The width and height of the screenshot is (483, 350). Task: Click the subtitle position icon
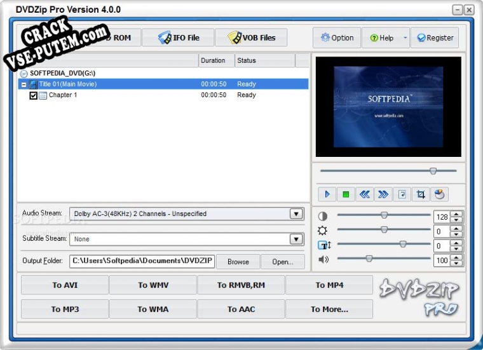pos(323,245)
